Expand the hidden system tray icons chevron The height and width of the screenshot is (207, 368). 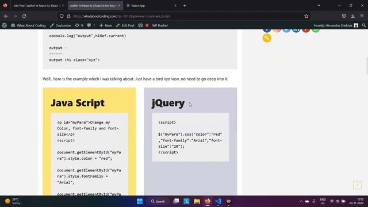301,201
